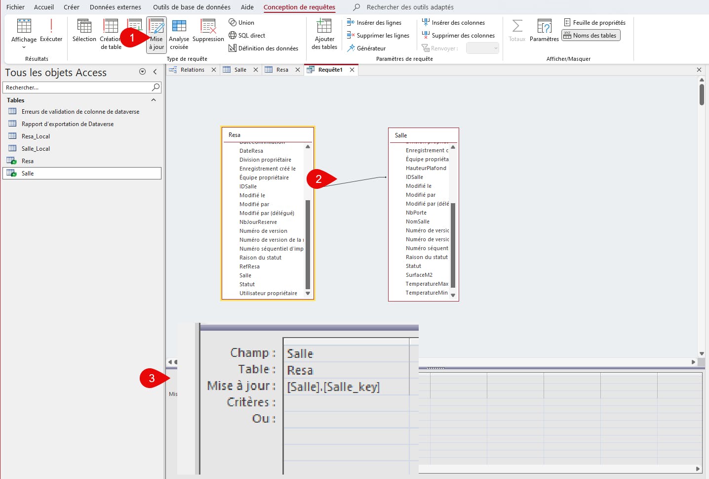Select the linked Salle table in navigation

82,174
